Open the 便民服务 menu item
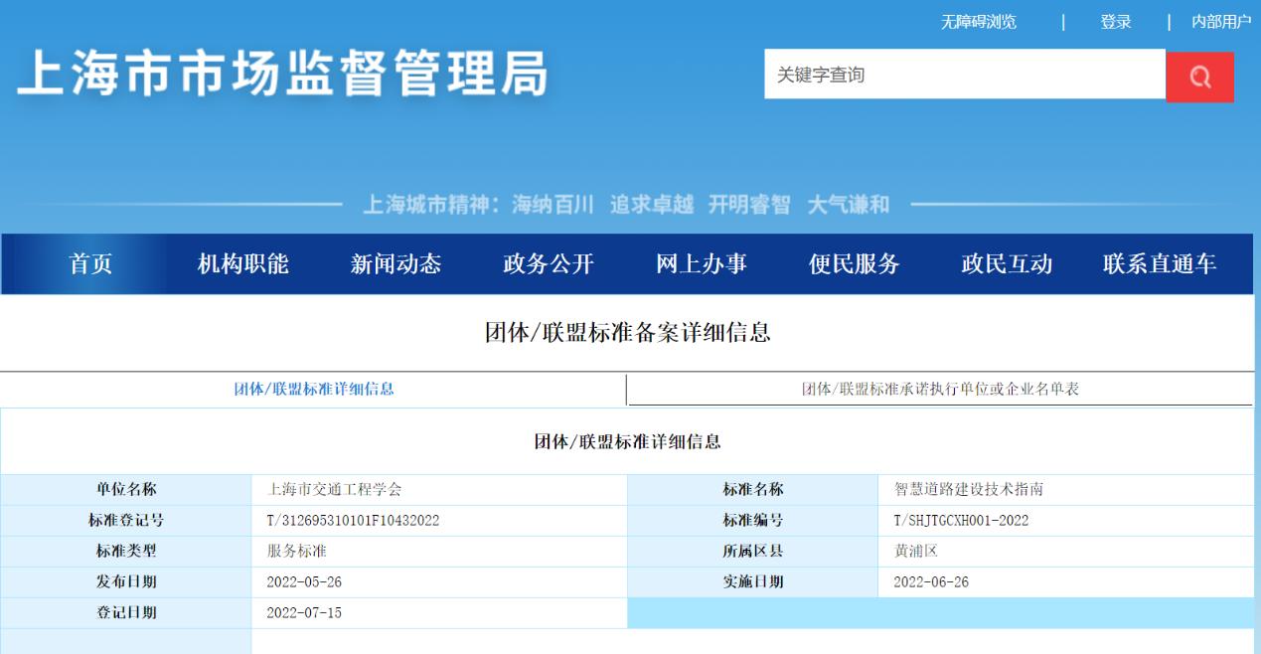This screenshot has height=654, width=1261. coord(854,263)
